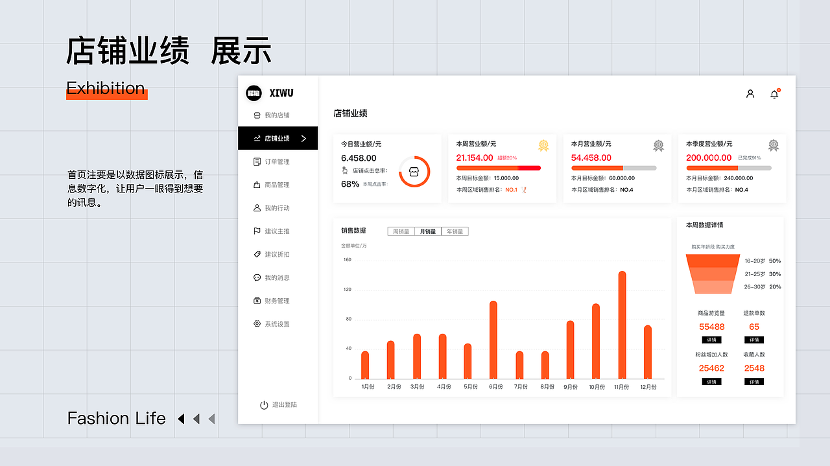Image resolution: width=830 pixels, height=466 pixels.
Task: Select the highlighted 店铺业绩 sidebar menu item
Action: pos(278,138)
